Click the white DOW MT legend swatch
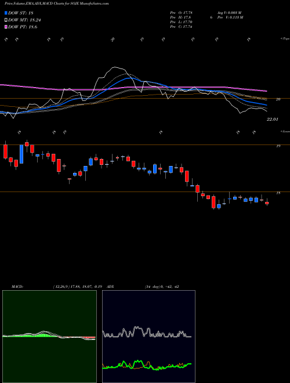This screenshot has width=290, height=383. pos(6,20)
